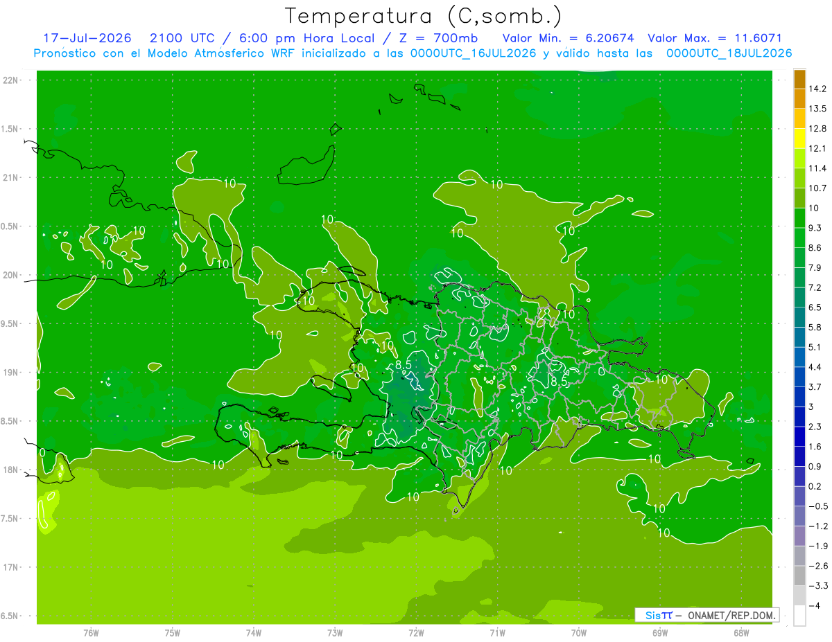Pick the gray swatch between -2.6 and -3.3
This screenshot has width=832, height=642.
coord(799,576)
